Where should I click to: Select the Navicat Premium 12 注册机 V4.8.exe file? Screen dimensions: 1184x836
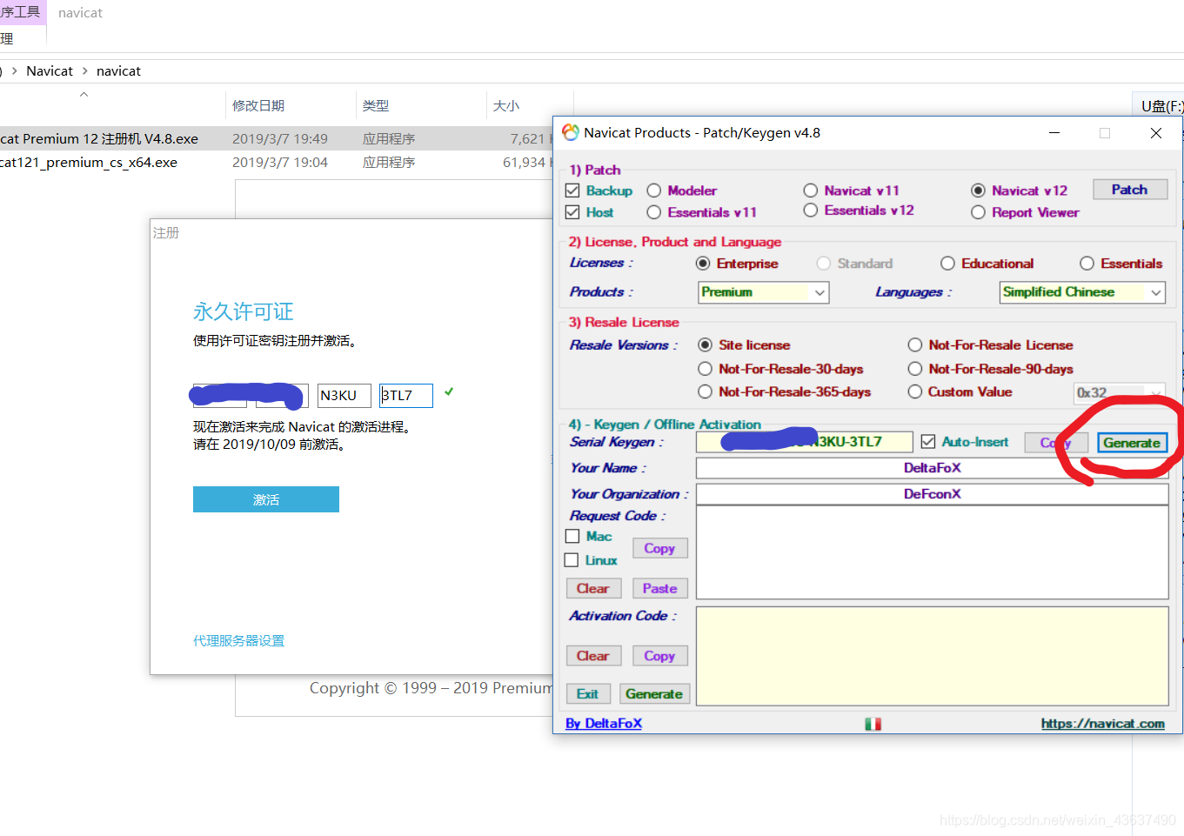click(99, 139)
